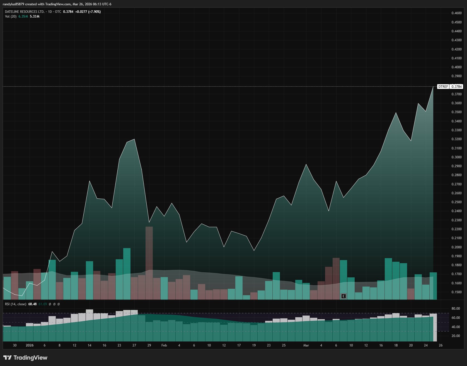The image size is (467, 366).
Task: Click the TradingView logo at bottom left
Action: pyautogui.click(x=25, y=358)
